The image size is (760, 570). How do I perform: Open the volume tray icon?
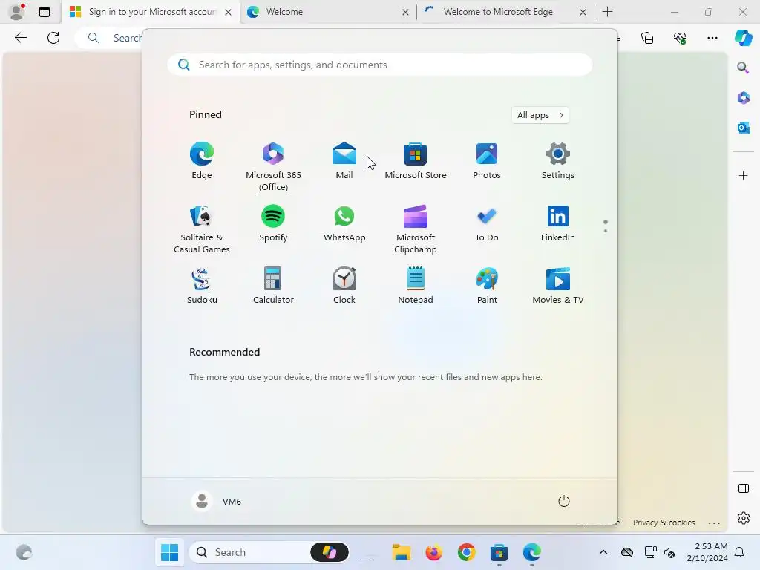pos(669,552)
